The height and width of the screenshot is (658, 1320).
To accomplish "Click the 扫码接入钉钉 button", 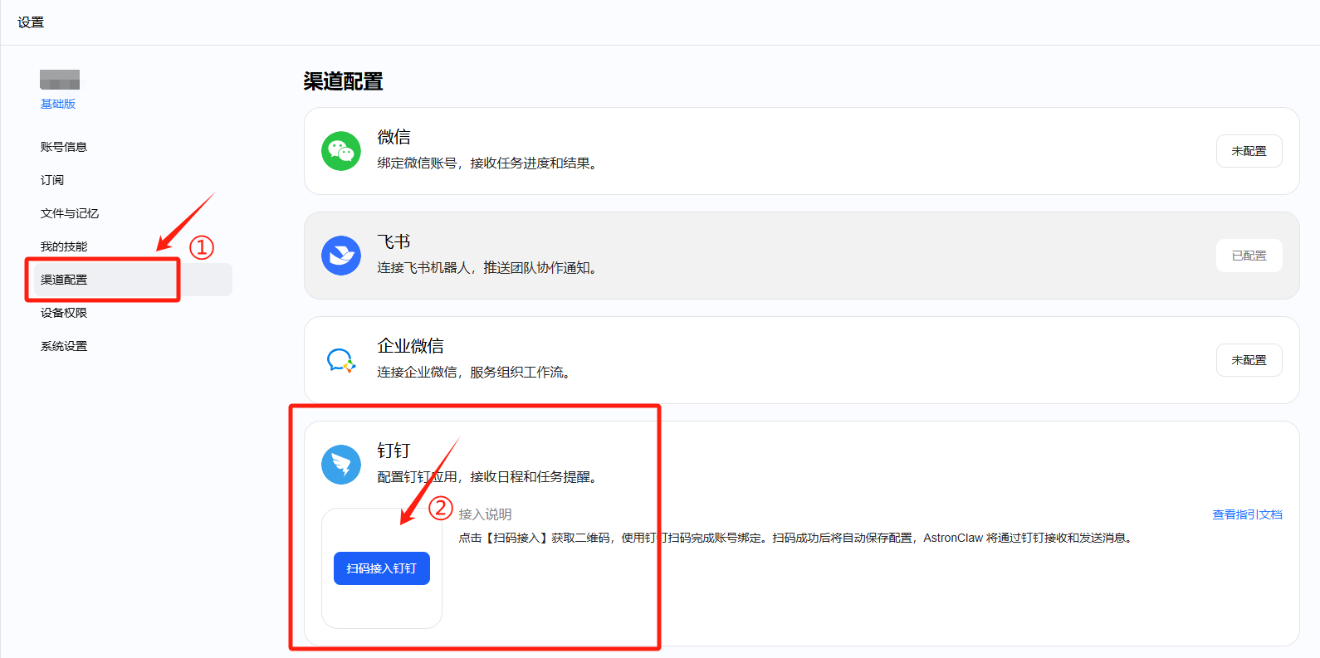I will click(x=382, y=568).
